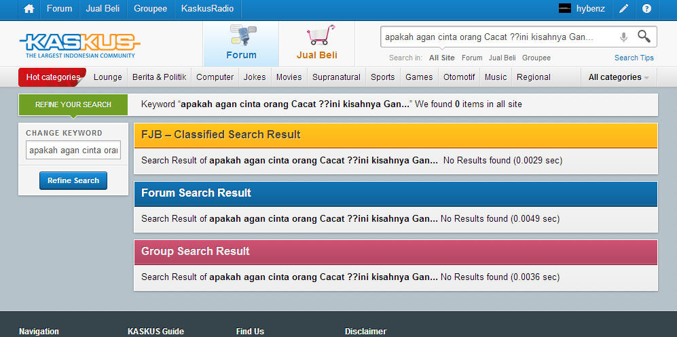Click the pencil edit icon in top bar
The height and width of the screenshot is (337, 677).
click(x=623, y=9)
